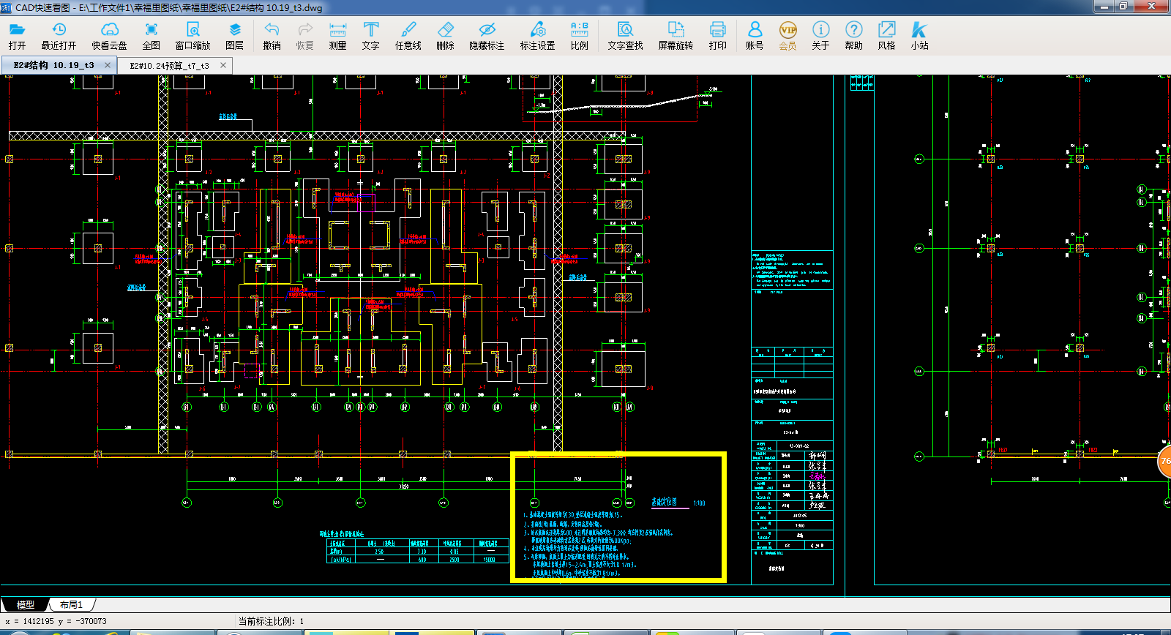Click the 当前标注比例 status text
The height and width of the screenshot is (635, 1171).
tap(271, 621)
